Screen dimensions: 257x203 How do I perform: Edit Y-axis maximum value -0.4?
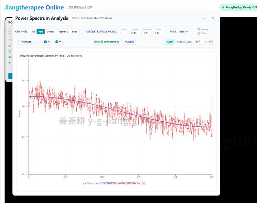212,42
